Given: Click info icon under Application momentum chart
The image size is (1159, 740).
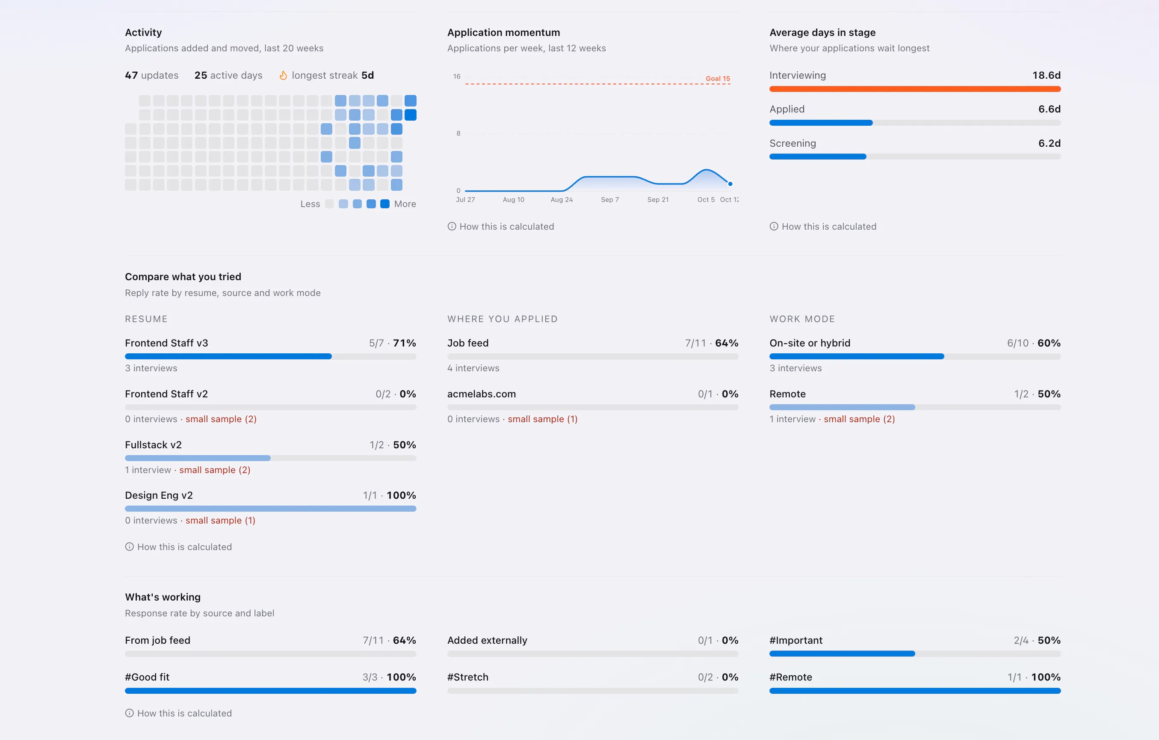Looking at the screenshot, I should pyautogui.click(x=452, y=226).
